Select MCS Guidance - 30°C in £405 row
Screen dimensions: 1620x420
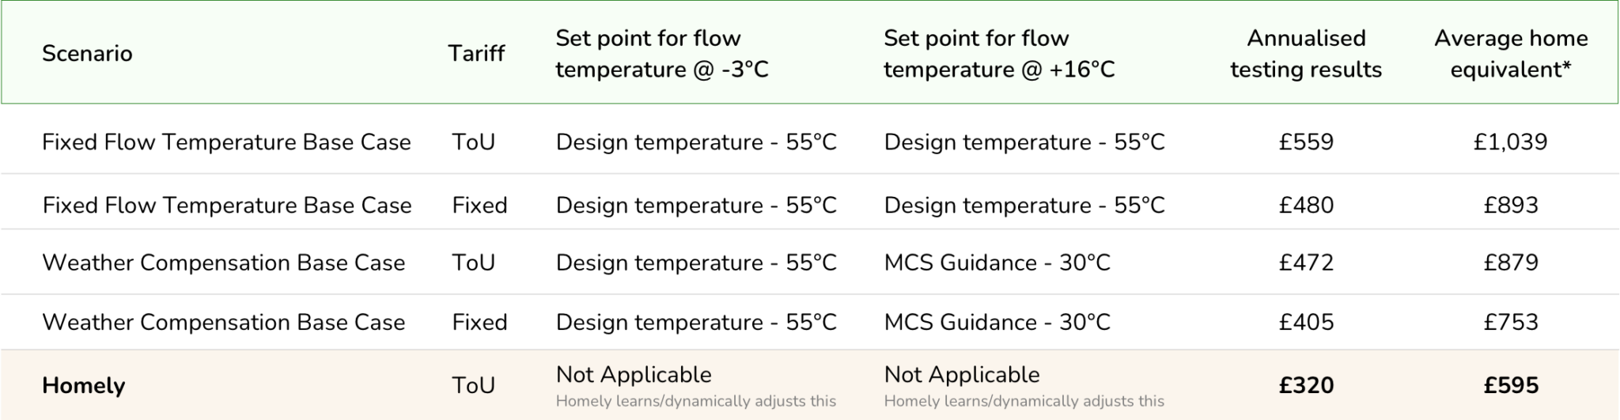(x=997, y=322)
